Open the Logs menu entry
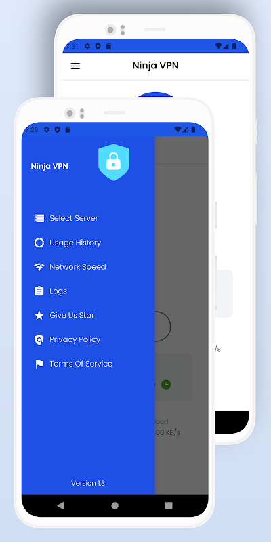 [x=58, y=291]
